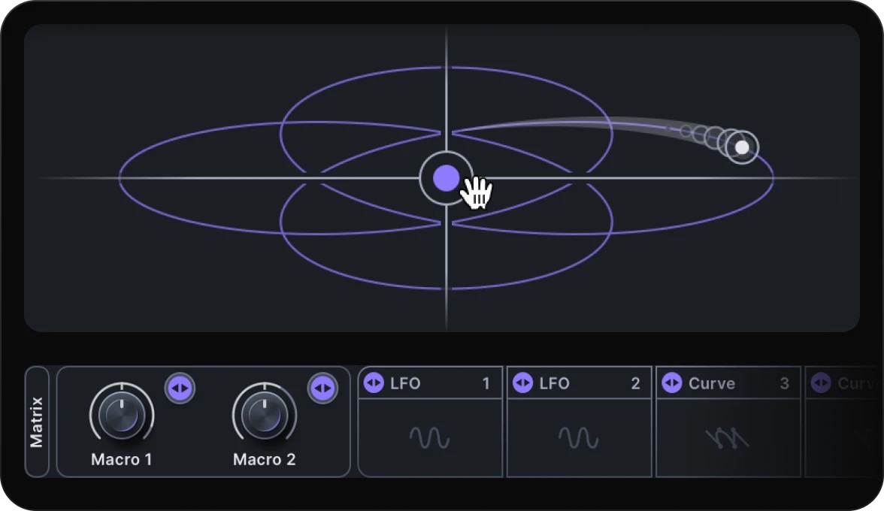Open the Matrix side tab
Screen dimensions: 884x511
click(x=37, y=422)
